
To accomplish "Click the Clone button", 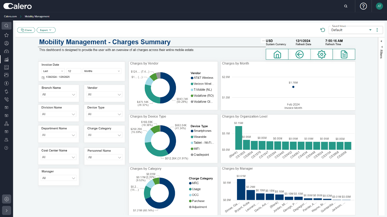I will [x=26, y=30].
